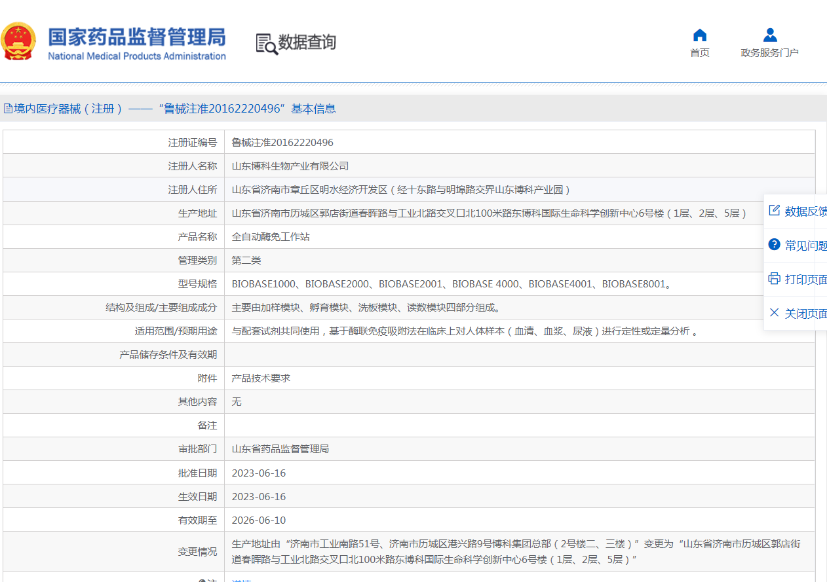
Task: Select the value 无 in 其他内容 row
Action: click(237, 401)
